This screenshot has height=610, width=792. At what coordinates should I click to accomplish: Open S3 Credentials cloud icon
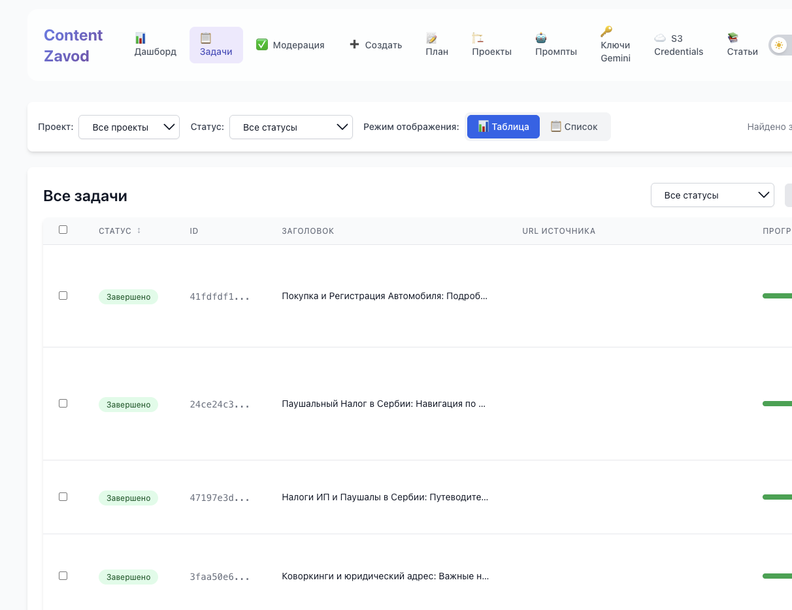pos(660,39)
